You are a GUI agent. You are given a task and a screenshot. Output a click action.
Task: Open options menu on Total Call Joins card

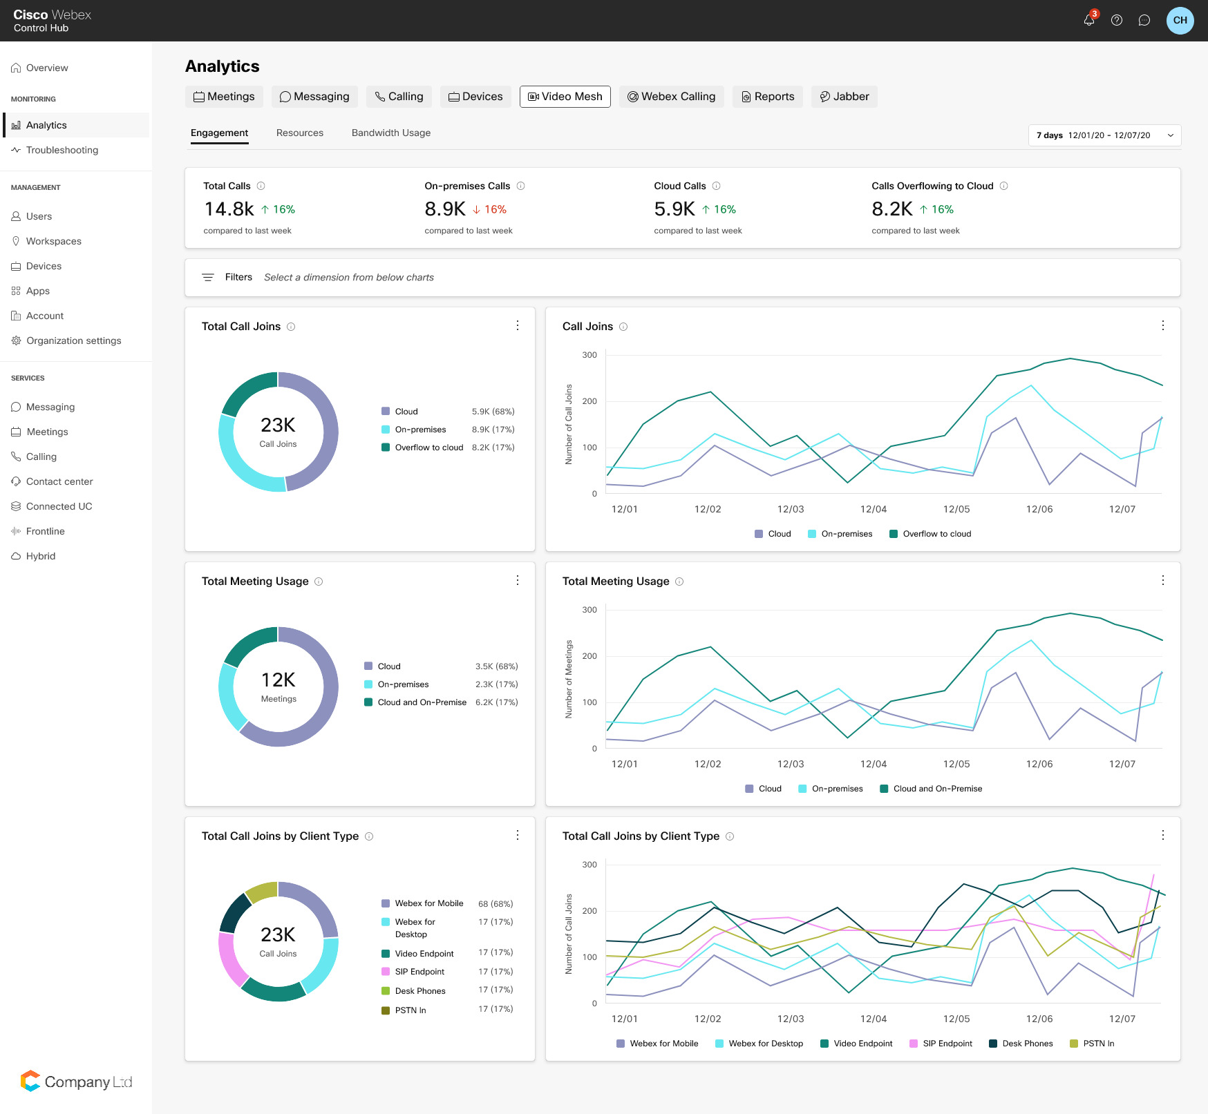point(518,325)
